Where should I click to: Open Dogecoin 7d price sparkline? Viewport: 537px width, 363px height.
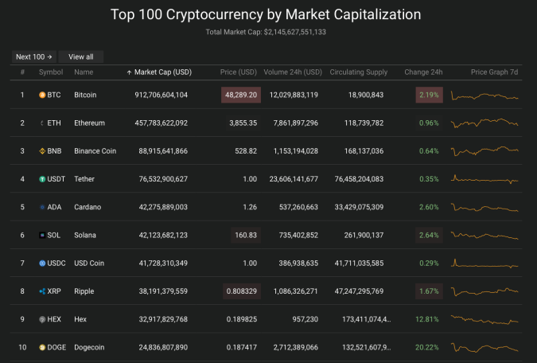[484, 348]
